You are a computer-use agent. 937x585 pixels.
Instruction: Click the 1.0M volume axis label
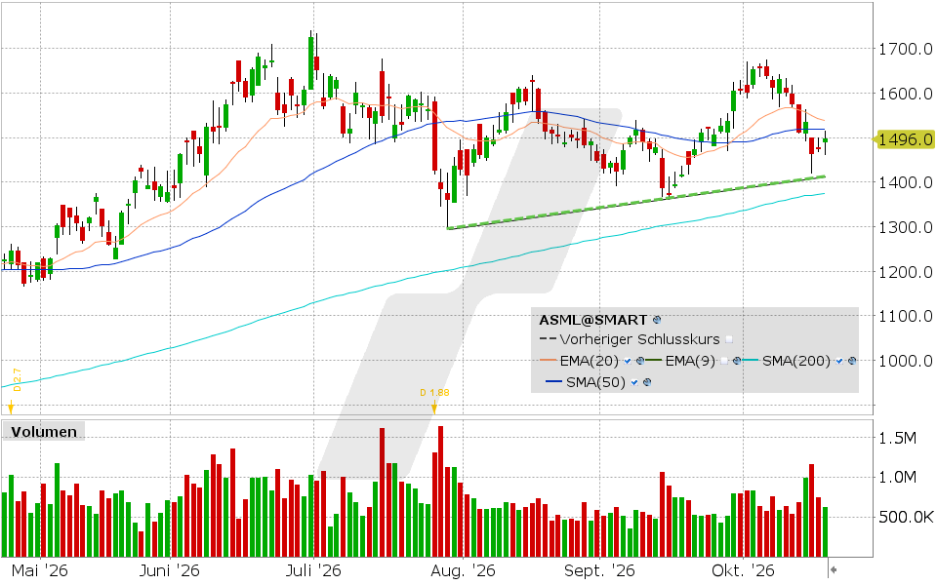coord(898,478)
